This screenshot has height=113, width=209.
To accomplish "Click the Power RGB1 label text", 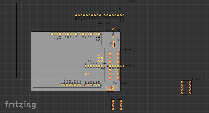I will (x=120, y=83).
